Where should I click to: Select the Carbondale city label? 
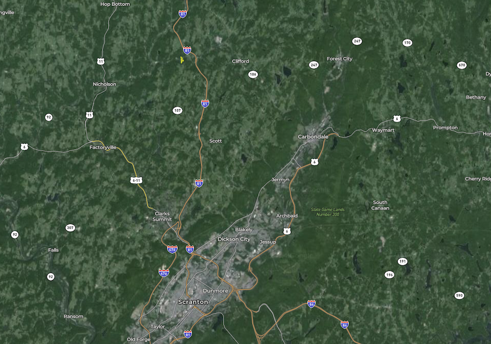[313, 137]
